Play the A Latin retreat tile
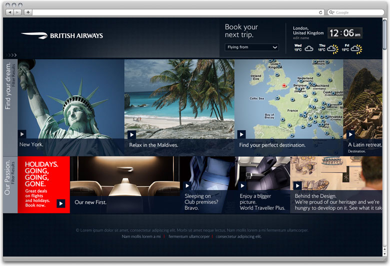 [x=350, y=134]
